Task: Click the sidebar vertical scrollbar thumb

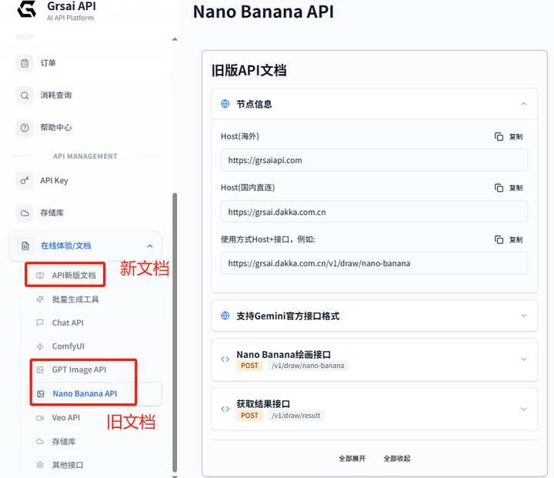Action: pos(175,333)
